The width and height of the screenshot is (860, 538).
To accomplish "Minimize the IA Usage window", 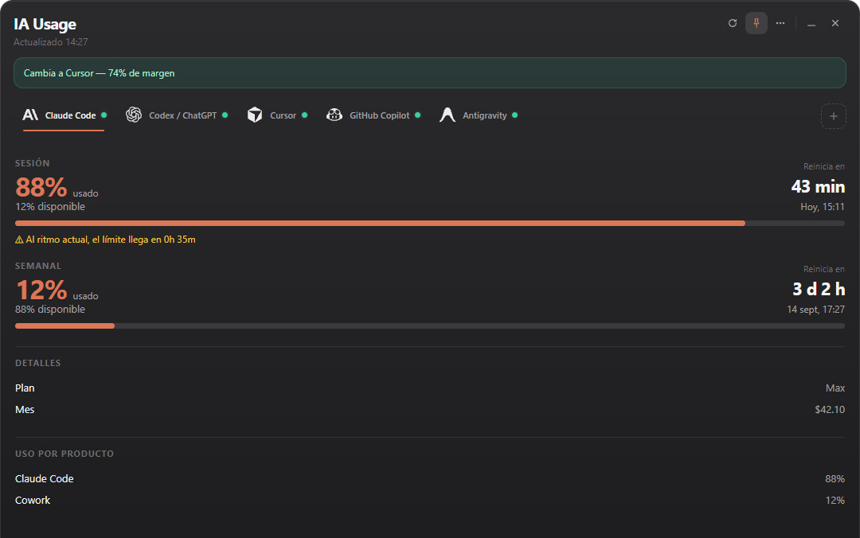I will pos(811,24).
